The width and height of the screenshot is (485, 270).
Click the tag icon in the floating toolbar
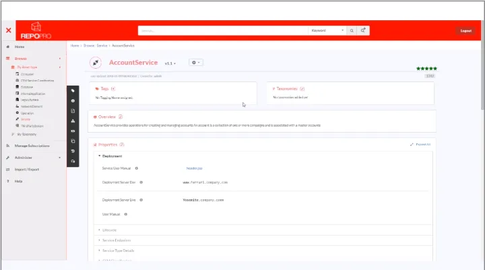tap(73, 90)
